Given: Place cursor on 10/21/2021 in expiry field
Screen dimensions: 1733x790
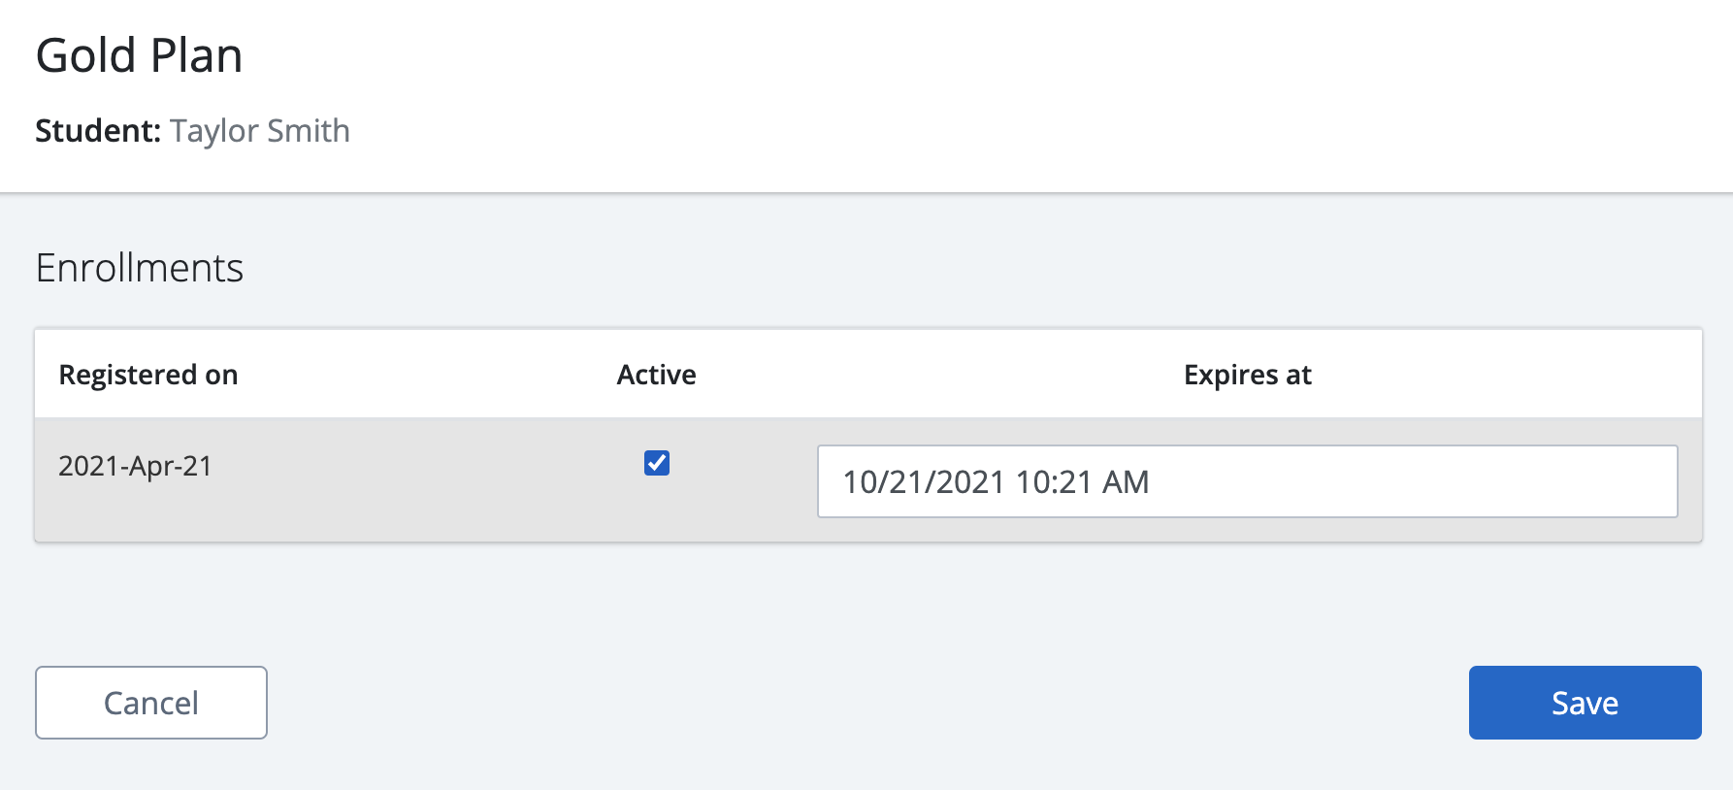Looking at the screenshot, I should point(924,482).
